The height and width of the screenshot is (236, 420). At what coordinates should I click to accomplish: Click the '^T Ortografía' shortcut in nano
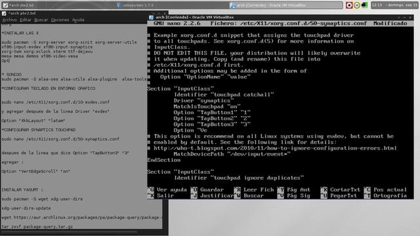(385, 195)
